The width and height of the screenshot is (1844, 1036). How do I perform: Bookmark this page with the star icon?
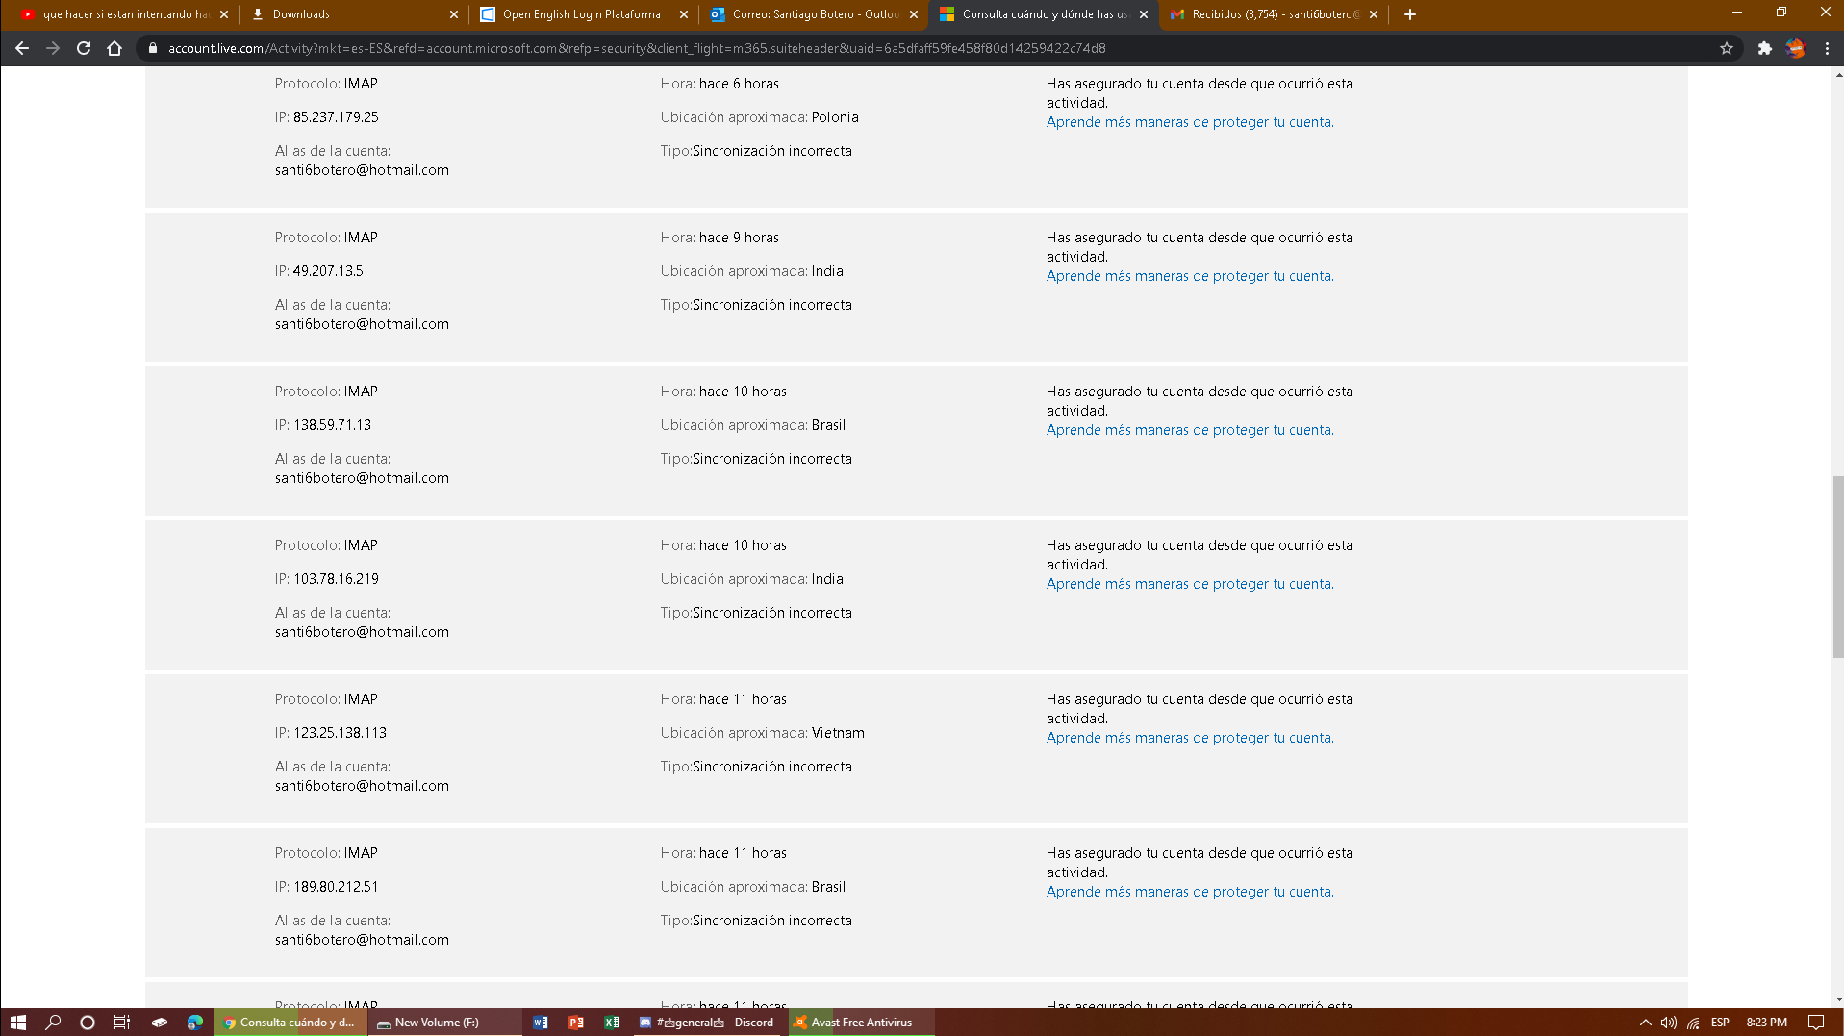[1727, 48]
